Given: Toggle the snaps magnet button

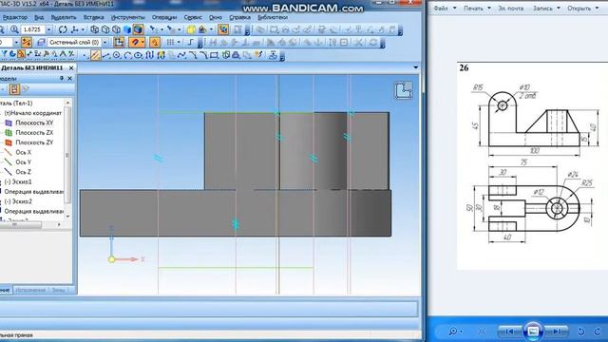Looking at the screenshot, I should 135,42.
